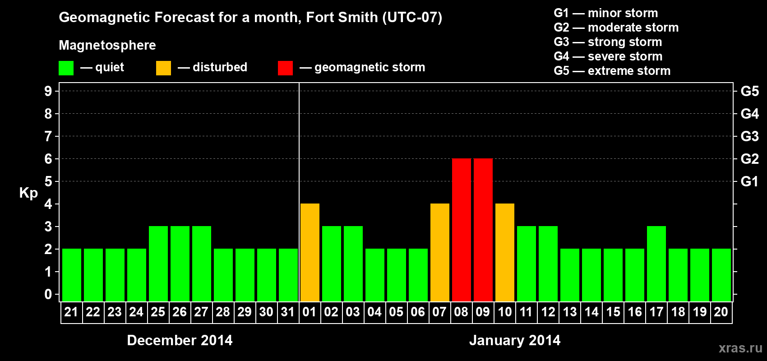Select the green bar for December 27

[x=201, y=264]
